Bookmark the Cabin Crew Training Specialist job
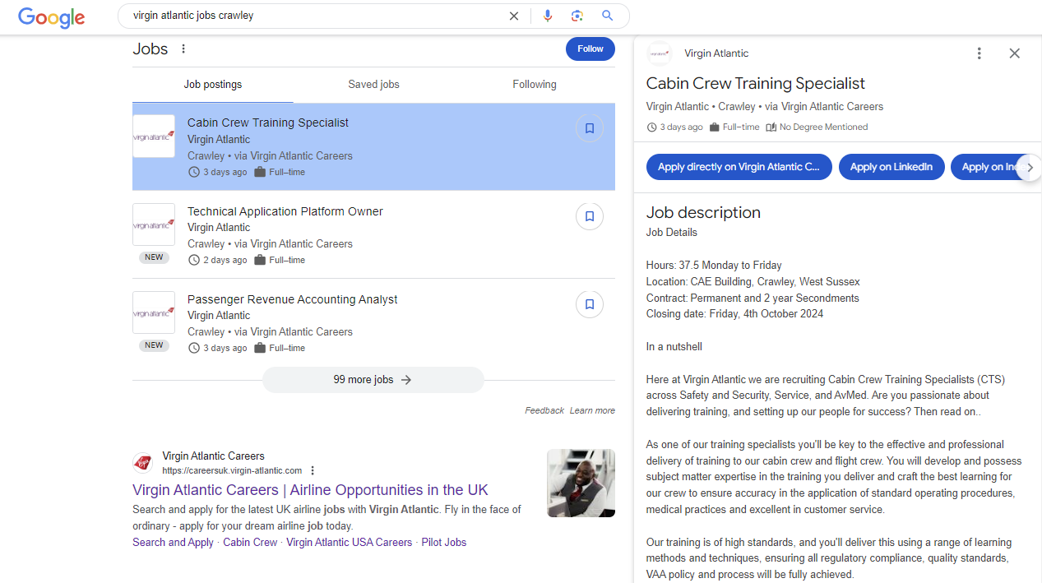This screenshot has width=1042, height=583. [590, 128]
